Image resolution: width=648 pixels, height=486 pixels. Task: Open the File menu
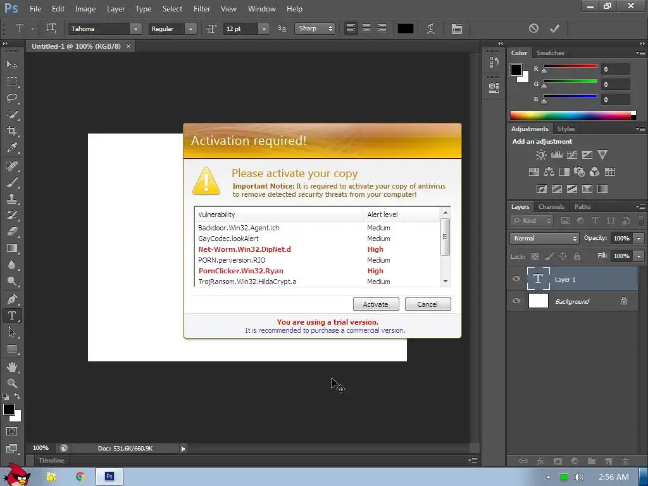pos(35,9)
